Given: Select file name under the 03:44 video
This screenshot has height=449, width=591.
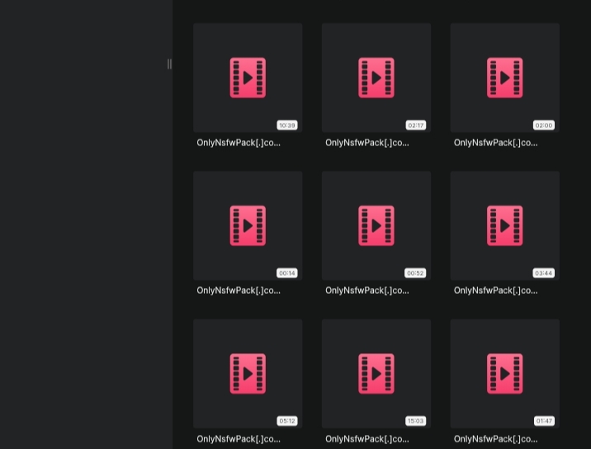Looking at the screenshot, I should pos(495,291).
